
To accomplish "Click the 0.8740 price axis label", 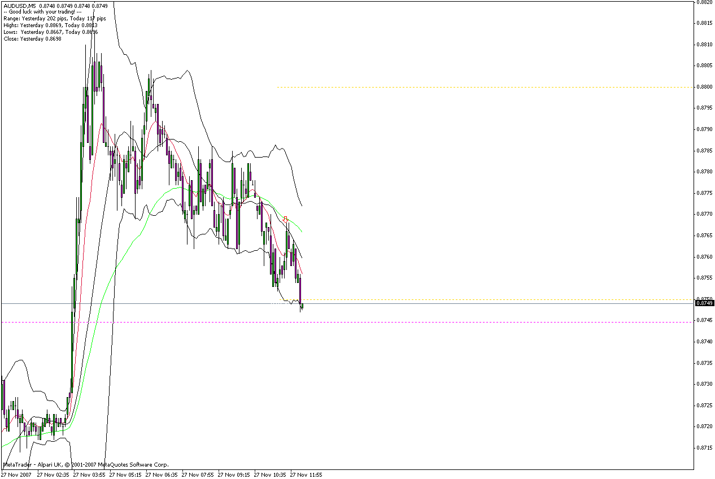I will point(704,342).
